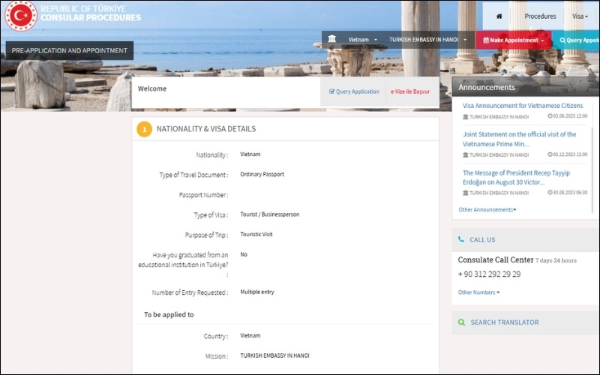Click the Turkish flag emblem logo
This screenshot has height=375, width=600.
pos(20,16)
